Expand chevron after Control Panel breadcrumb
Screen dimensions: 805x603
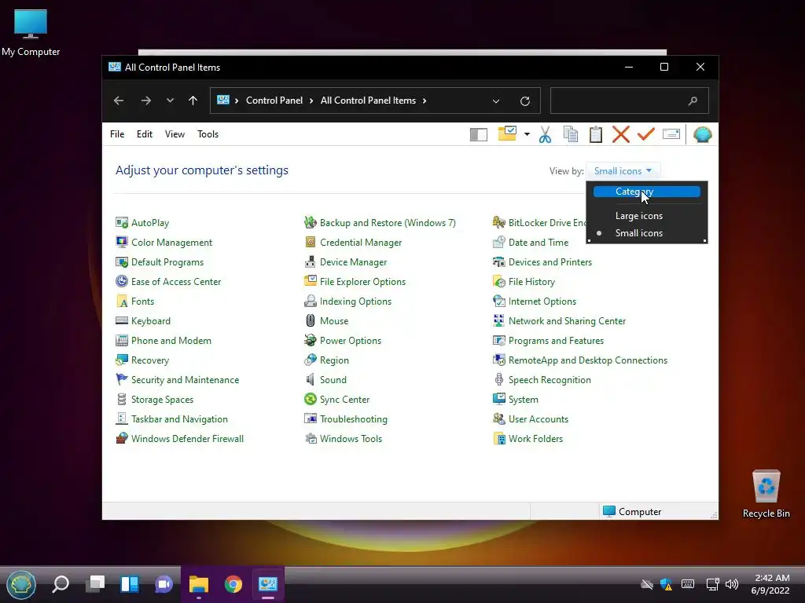[311, 100]
